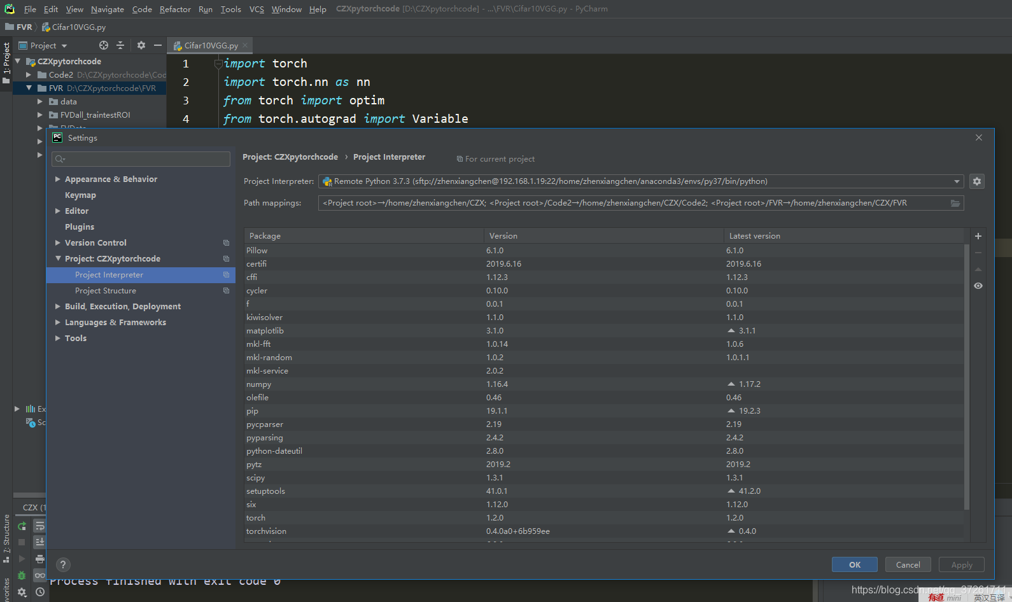1012x602 pixels.
Task: Click the Package column header
Action: click(364, 236)
